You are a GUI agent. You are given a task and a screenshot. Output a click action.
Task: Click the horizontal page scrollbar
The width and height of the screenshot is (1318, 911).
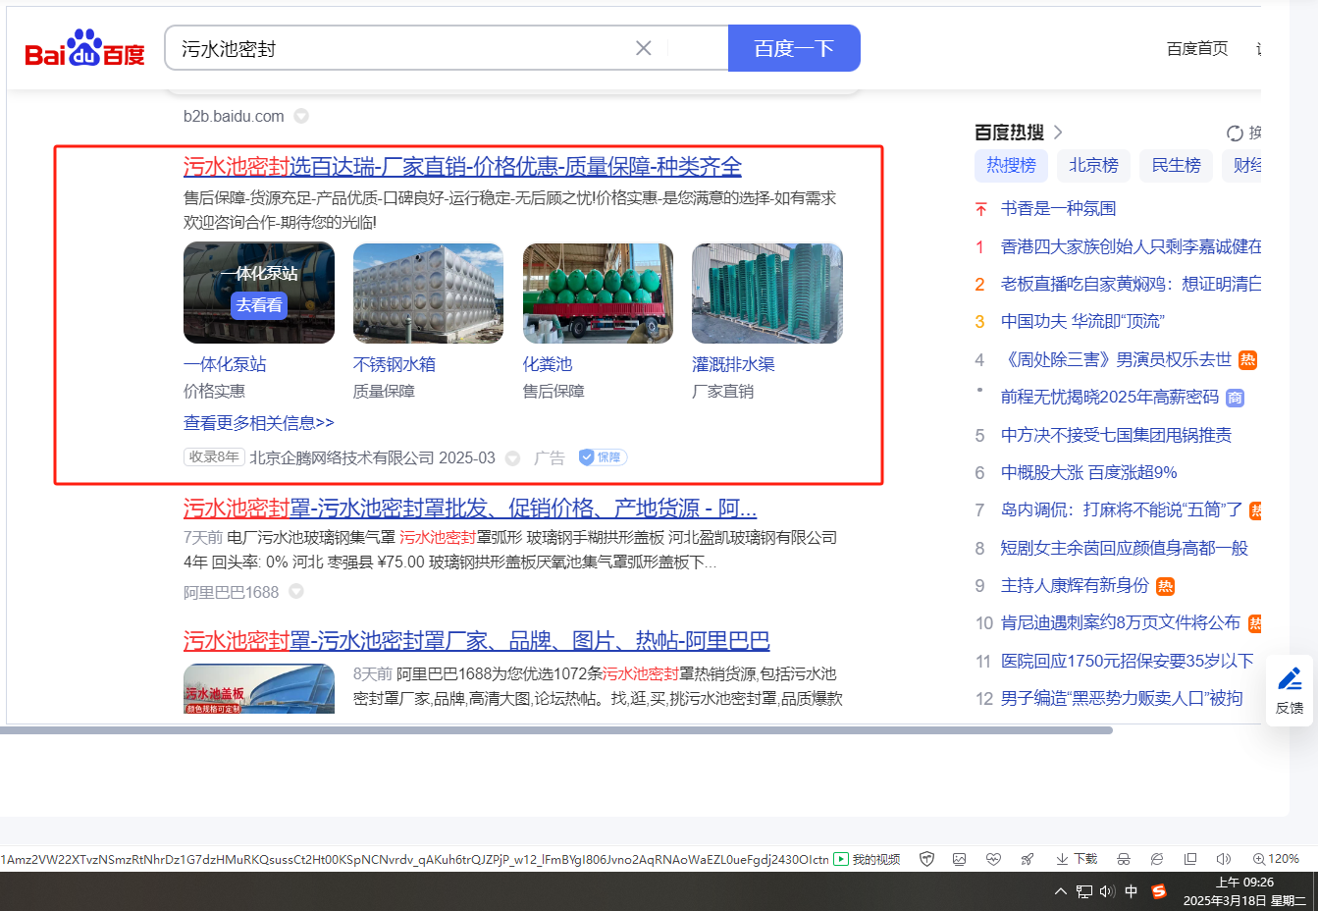pos(556,730)
